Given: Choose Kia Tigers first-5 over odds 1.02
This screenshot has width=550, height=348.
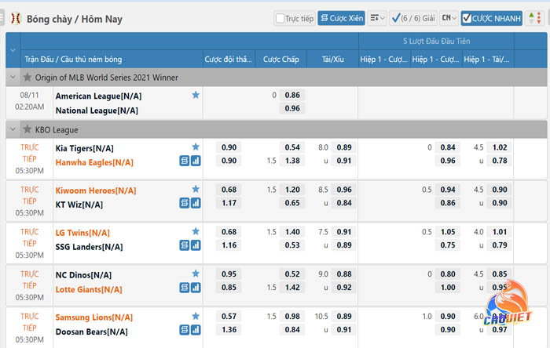Looking at the screenshot, I should [500, 147].
